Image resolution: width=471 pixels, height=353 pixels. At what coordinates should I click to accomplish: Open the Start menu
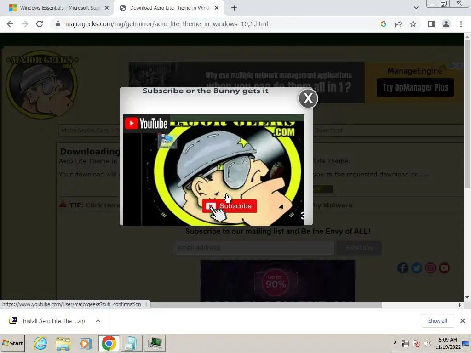tap(12, 343)
